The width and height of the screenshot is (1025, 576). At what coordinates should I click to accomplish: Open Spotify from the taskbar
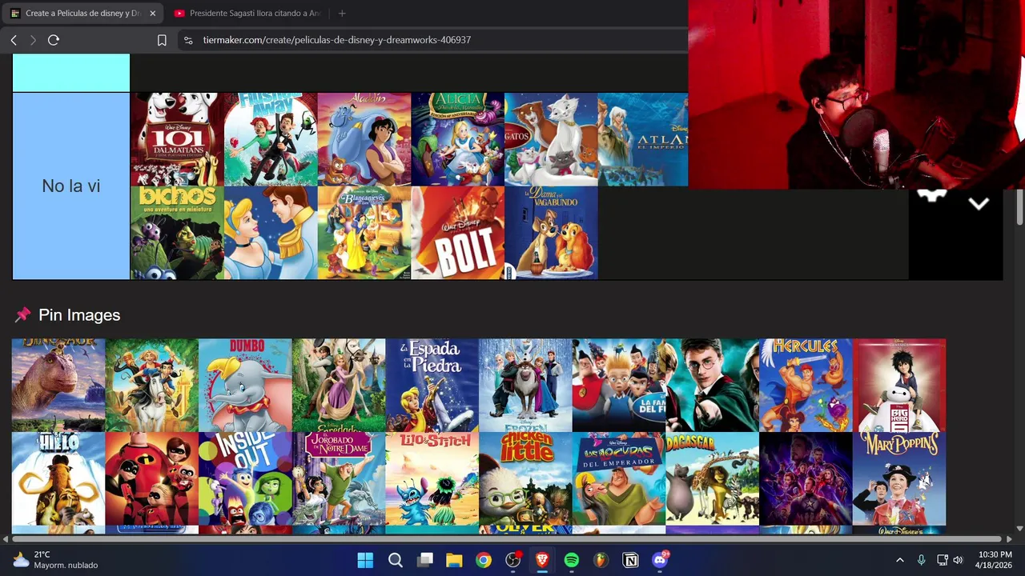click(x=572, y=560)
